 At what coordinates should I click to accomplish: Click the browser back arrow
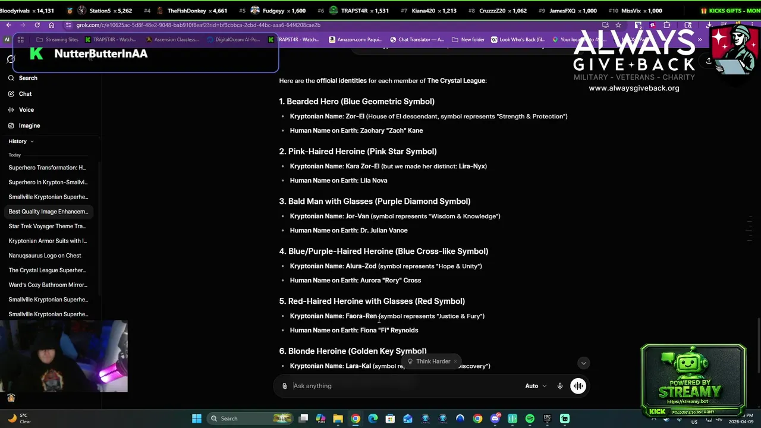pyautogui.click(x=8, y=25)
